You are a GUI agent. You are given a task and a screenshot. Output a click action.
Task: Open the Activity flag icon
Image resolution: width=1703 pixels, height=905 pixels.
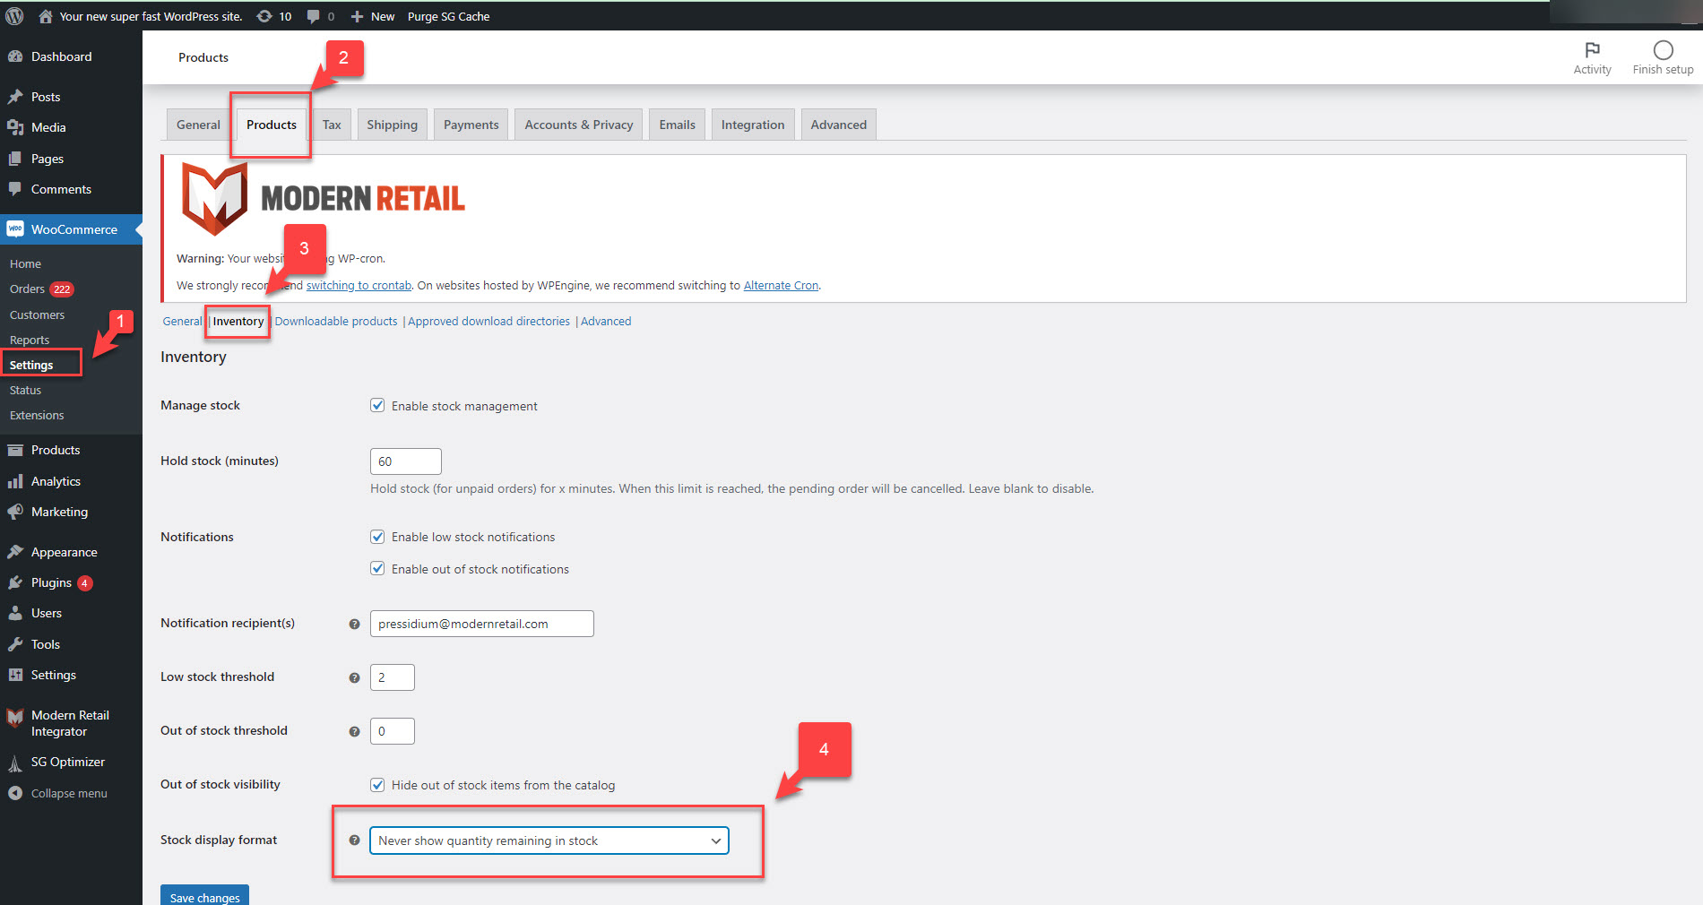[x=1592, y=49]
